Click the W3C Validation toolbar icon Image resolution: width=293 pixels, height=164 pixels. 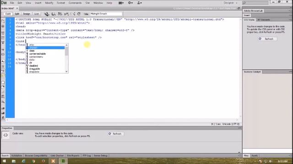coord(66,14)
